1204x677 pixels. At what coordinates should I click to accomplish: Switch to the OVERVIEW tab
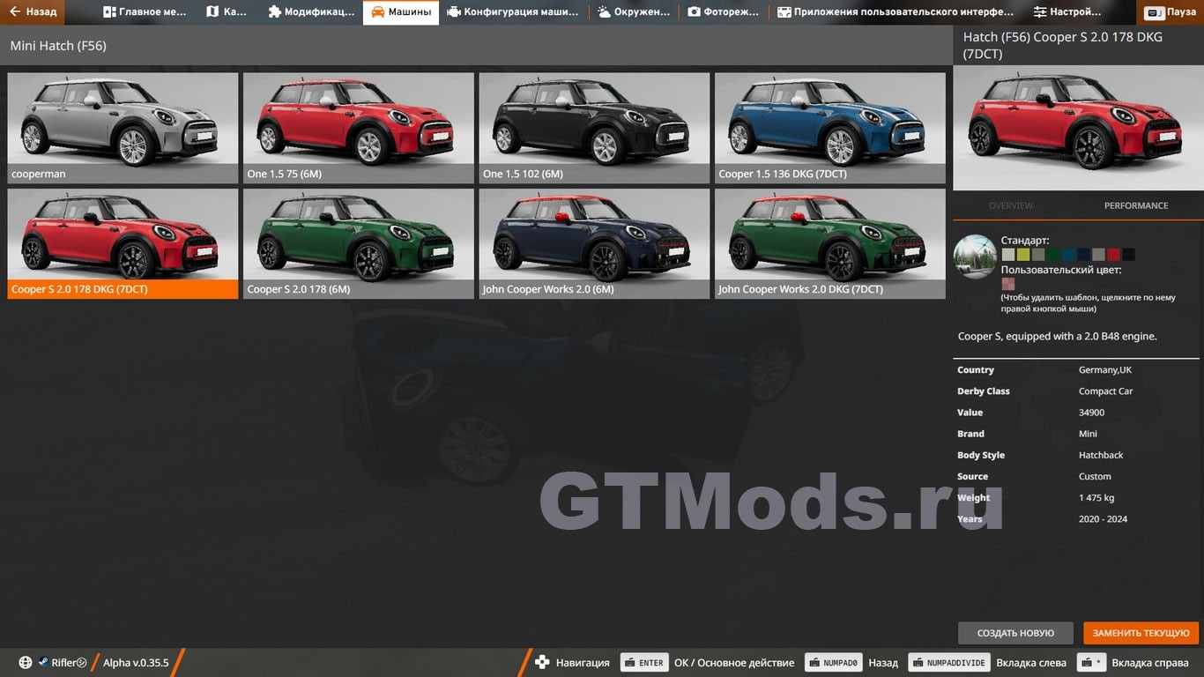coord(1011,205)
